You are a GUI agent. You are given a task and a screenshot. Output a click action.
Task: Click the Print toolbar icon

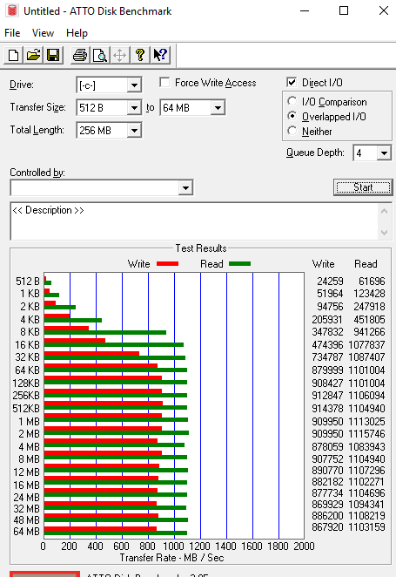[x=80, y=56]
